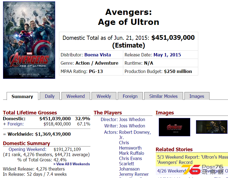Select the Foreign tab

tap(130, 96)
